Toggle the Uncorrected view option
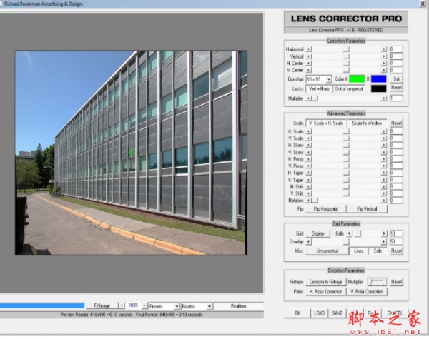This screenshot has width=429, height=339. point(327,251)
